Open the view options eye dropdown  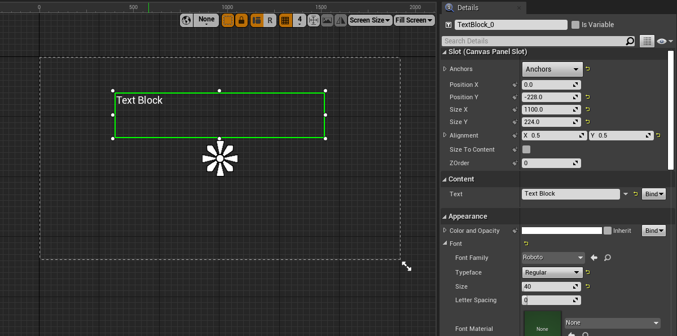coord(665,41)
